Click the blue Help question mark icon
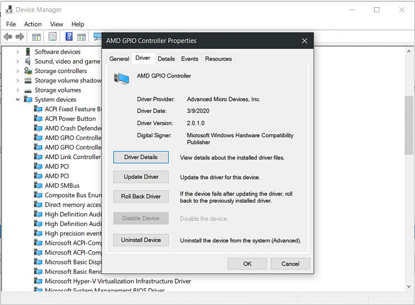The width and height of the screenshot is (415, 305). pos(69,37)
